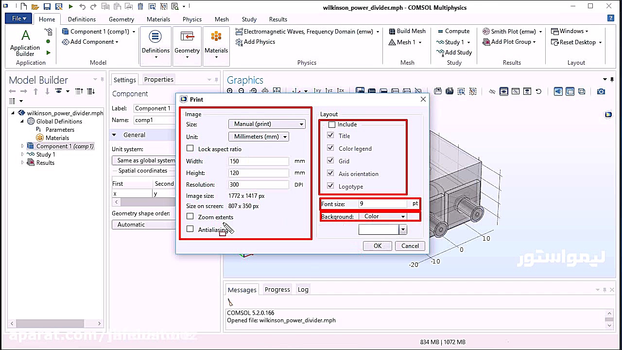Screen dimensions: 622x350
Task: Click the Save icon in quick access toolbar
Action: (47, 7)
